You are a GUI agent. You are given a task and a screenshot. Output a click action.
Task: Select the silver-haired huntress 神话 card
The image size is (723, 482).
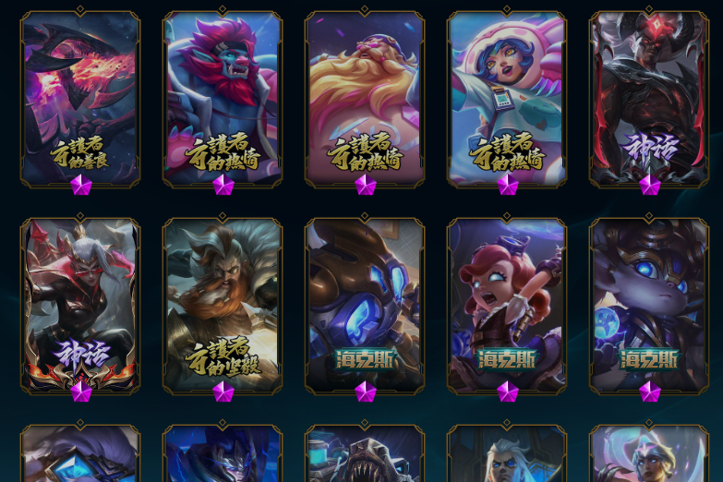[80, 307]
